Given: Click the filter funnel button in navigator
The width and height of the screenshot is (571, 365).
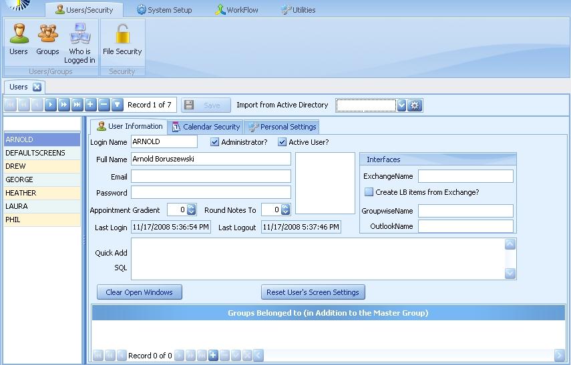Looking at the screenshot, I should click(x=117, y=105).
